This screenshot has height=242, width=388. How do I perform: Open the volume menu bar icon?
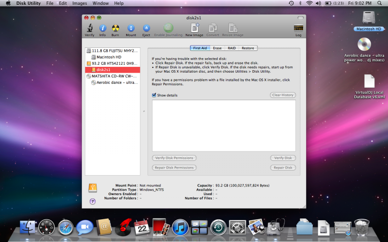(318, 3)
